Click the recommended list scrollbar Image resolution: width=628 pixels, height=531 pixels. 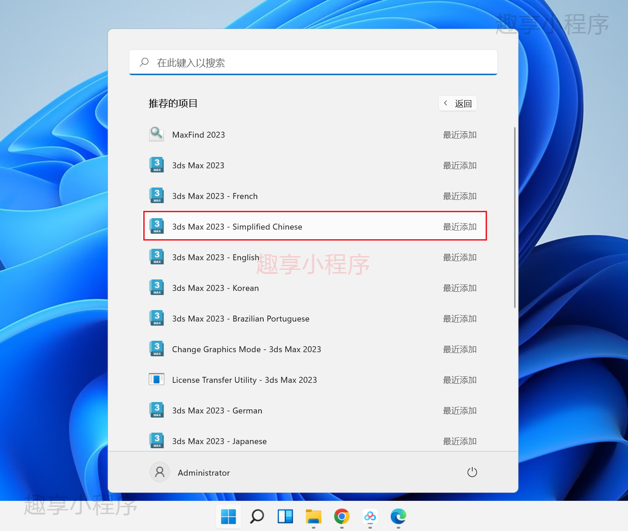click(x=515, y=217)
